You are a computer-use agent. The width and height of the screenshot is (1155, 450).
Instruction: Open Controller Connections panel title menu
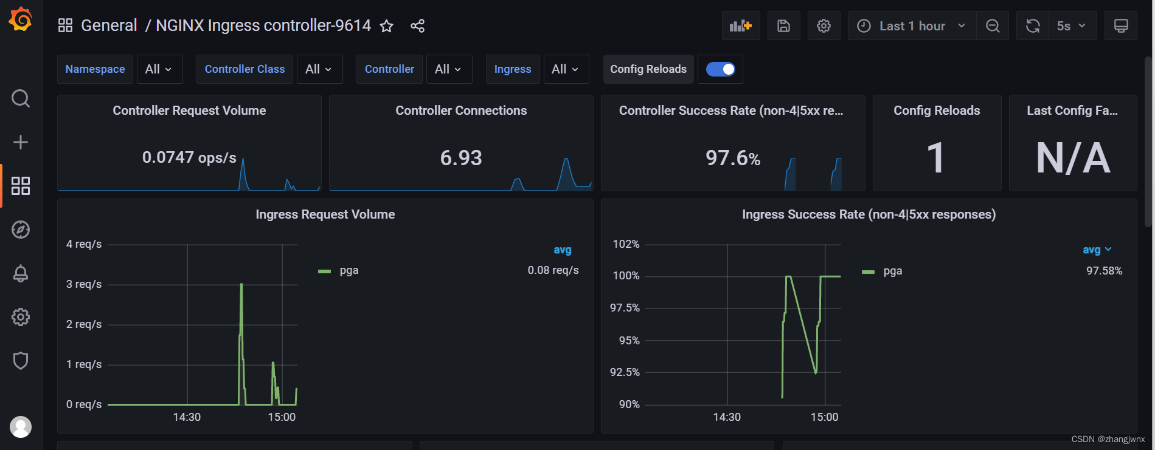pos(461,111)
